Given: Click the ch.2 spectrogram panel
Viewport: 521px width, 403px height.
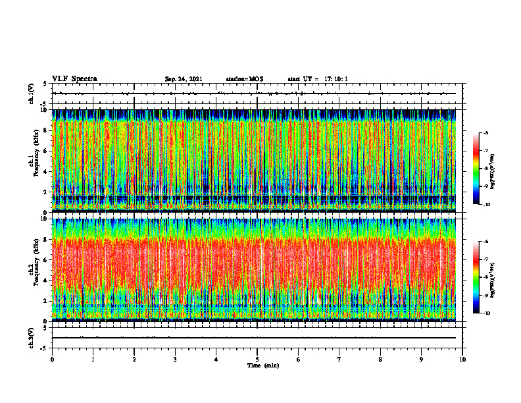Looking at the screenshot, I should [253, 270].
